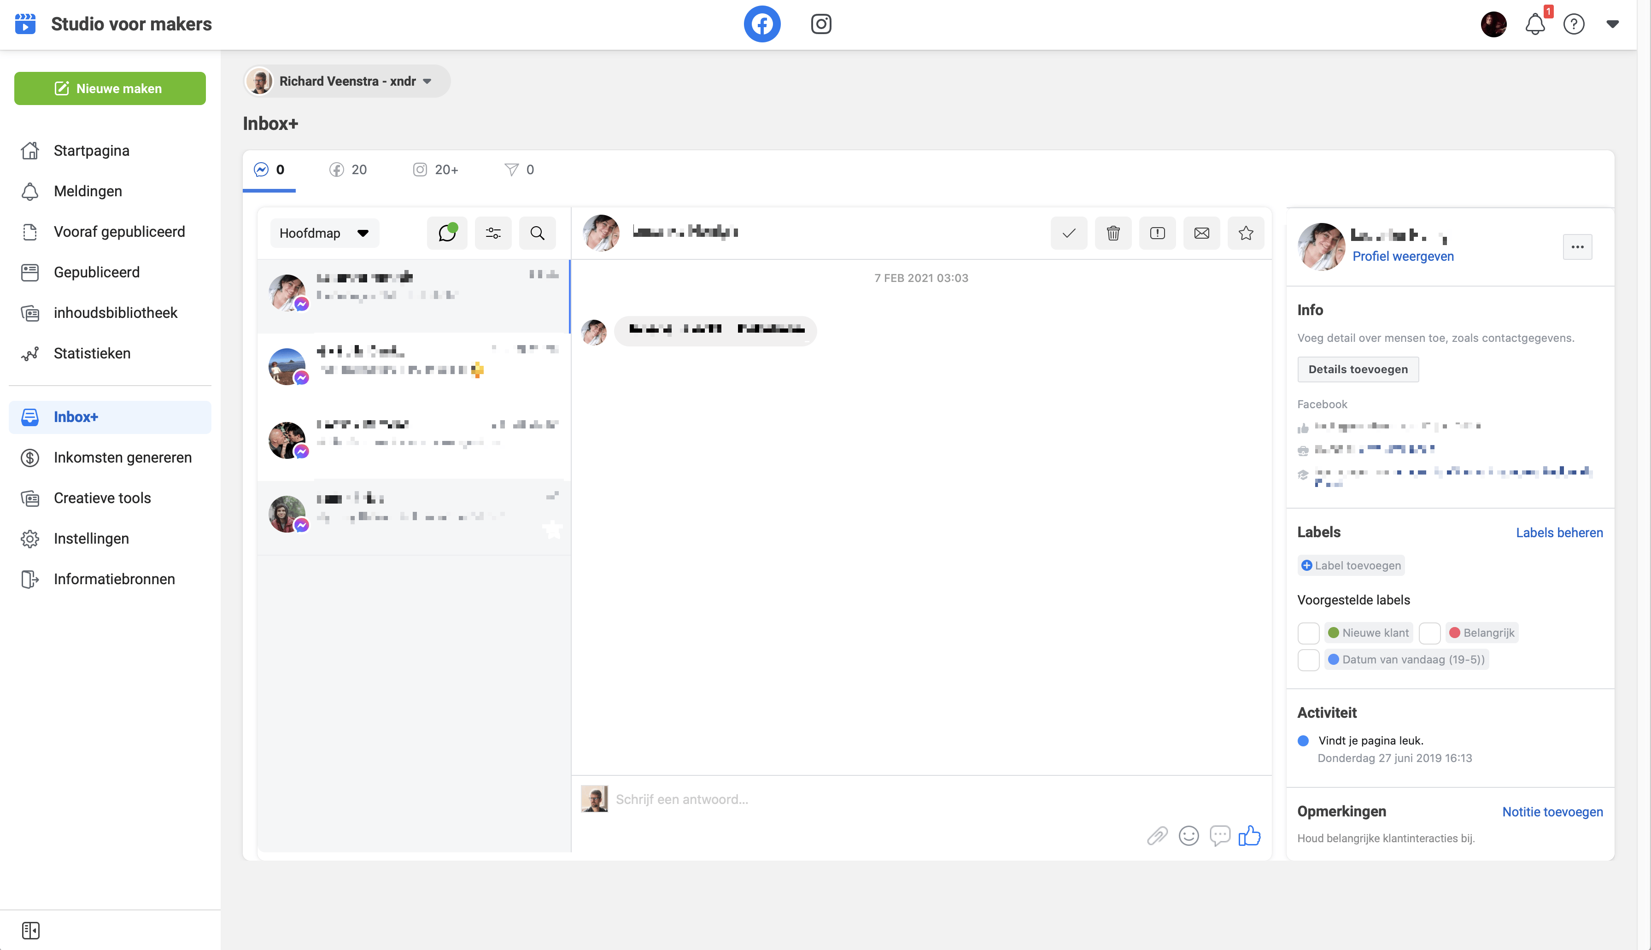Check the Nieuwe klant label checkbox
Image resolution: width=1651 pixels, height=950 pixels.
(1308, 633)
